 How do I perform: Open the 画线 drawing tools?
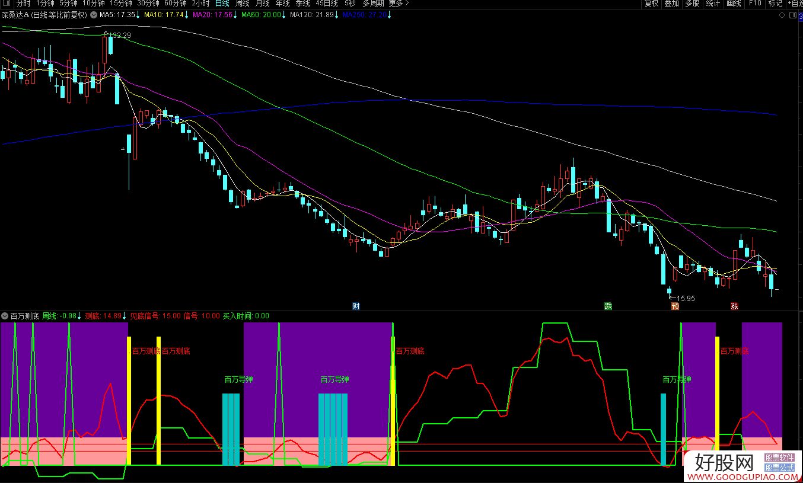point(734,4)
